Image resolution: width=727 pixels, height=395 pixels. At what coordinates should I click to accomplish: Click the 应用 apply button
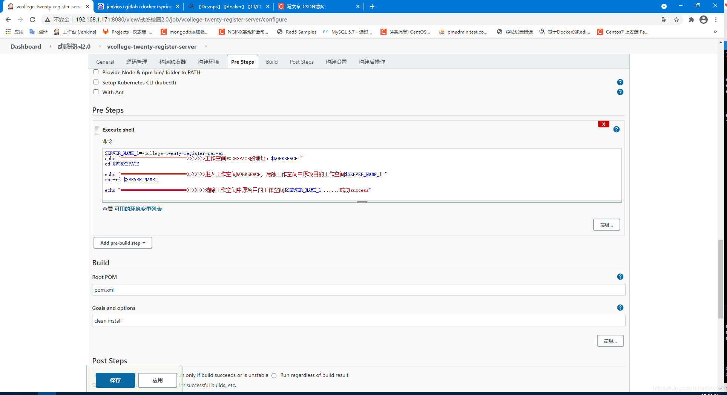point(158,380)
